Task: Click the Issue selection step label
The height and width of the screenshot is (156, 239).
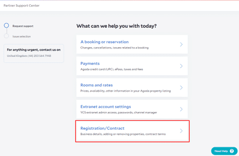Action: coord(21,36)
